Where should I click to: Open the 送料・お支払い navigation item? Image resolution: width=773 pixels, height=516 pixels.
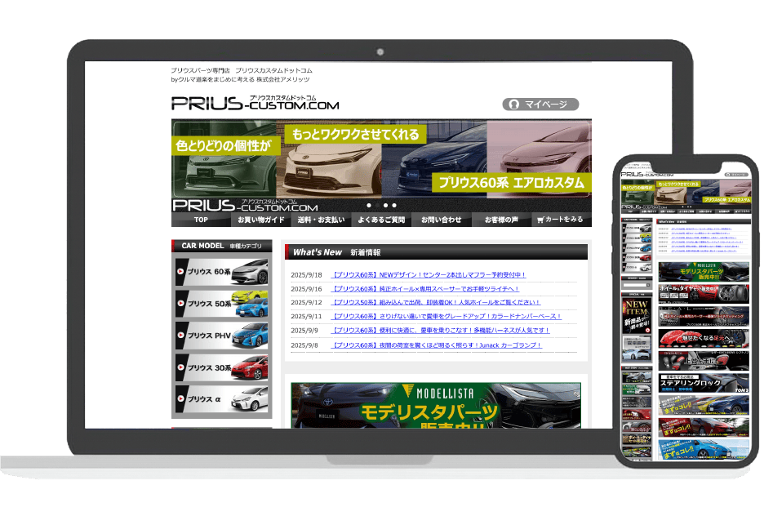(x=321, y=220)
